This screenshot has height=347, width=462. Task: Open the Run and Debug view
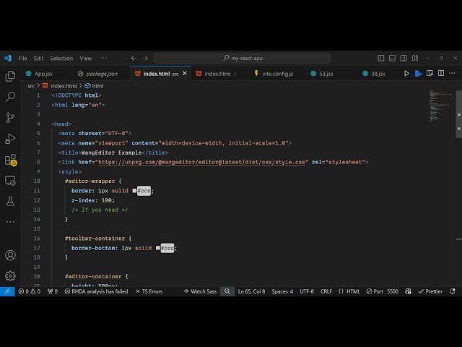click(x=10, y=139)
